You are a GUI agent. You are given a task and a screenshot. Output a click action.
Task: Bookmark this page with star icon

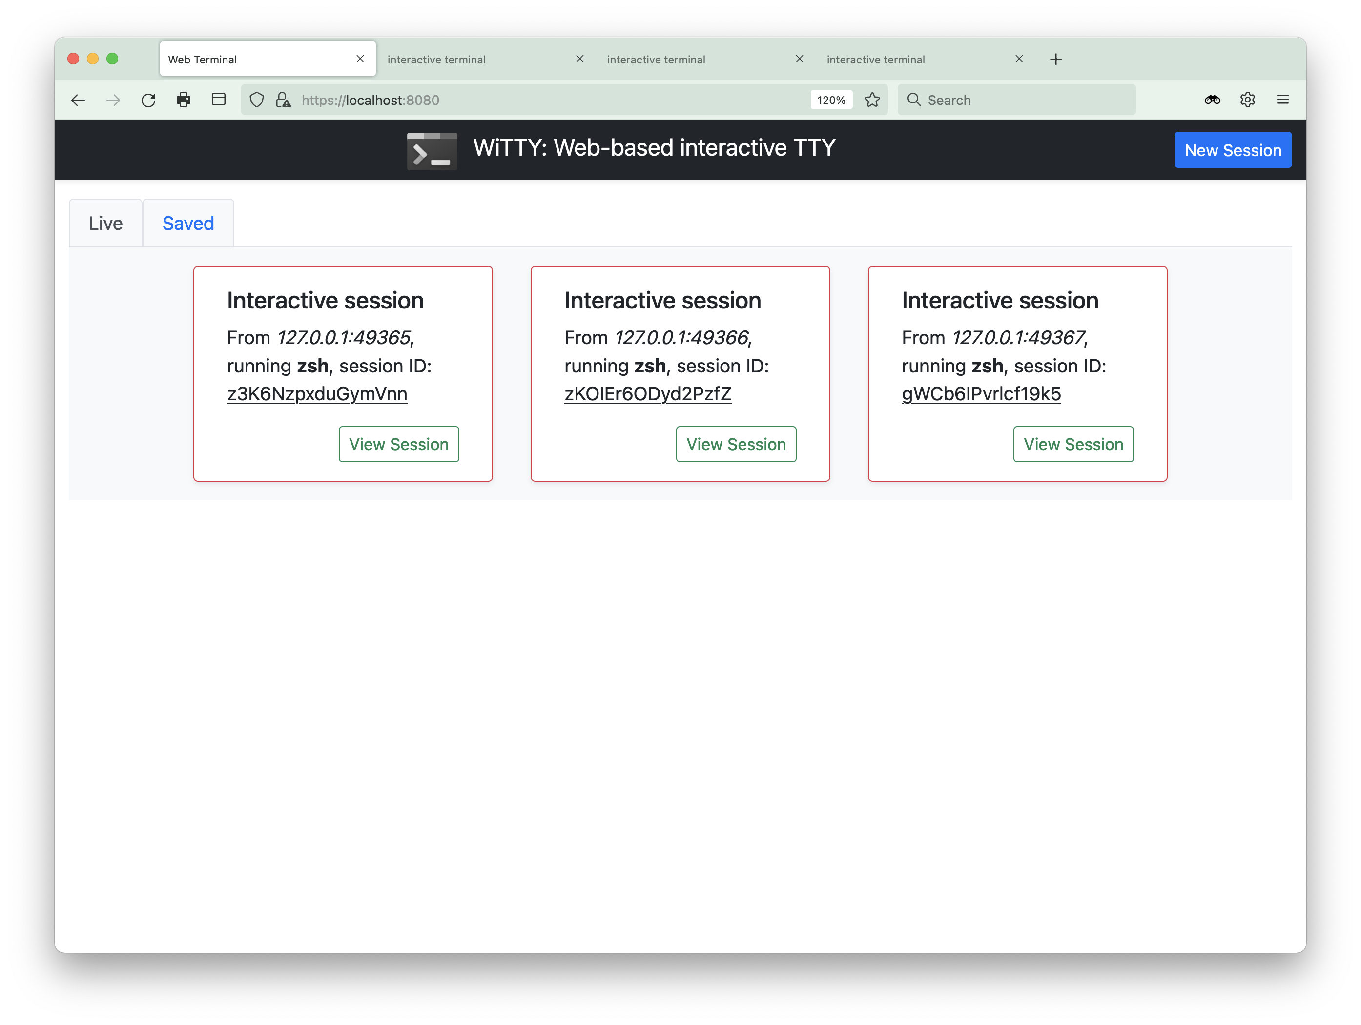point(872,100)
